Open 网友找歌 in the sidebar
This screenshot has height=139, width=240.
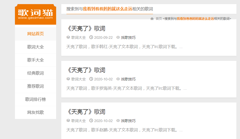(x=36, y=113)
